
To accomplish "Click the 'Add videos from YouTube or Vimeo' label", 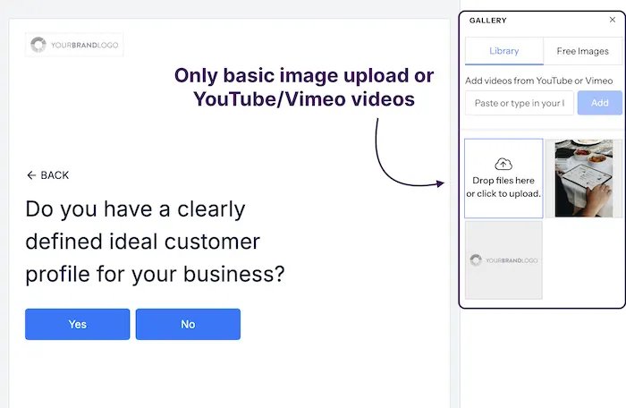I will [538, 81].
